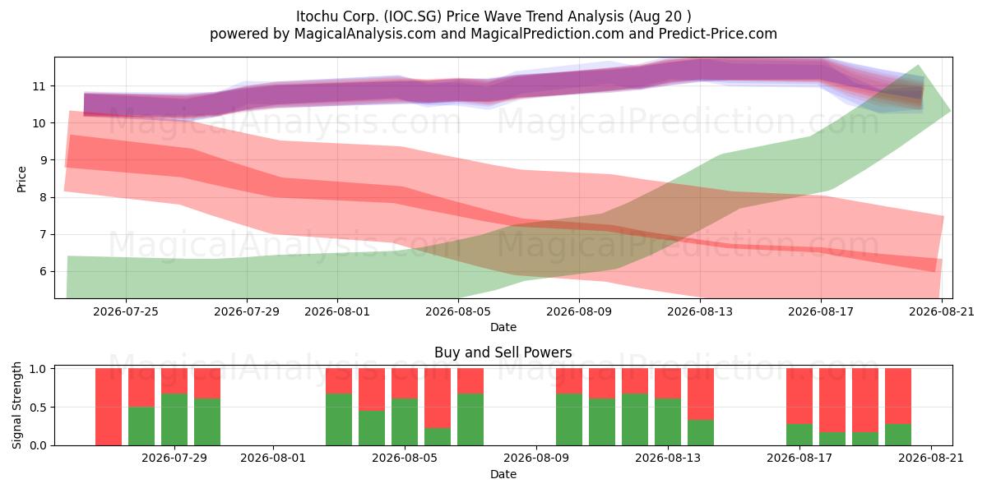Click the Buy and Sell Powers title
The image size is (987, 493).
(x=503, y=352)
